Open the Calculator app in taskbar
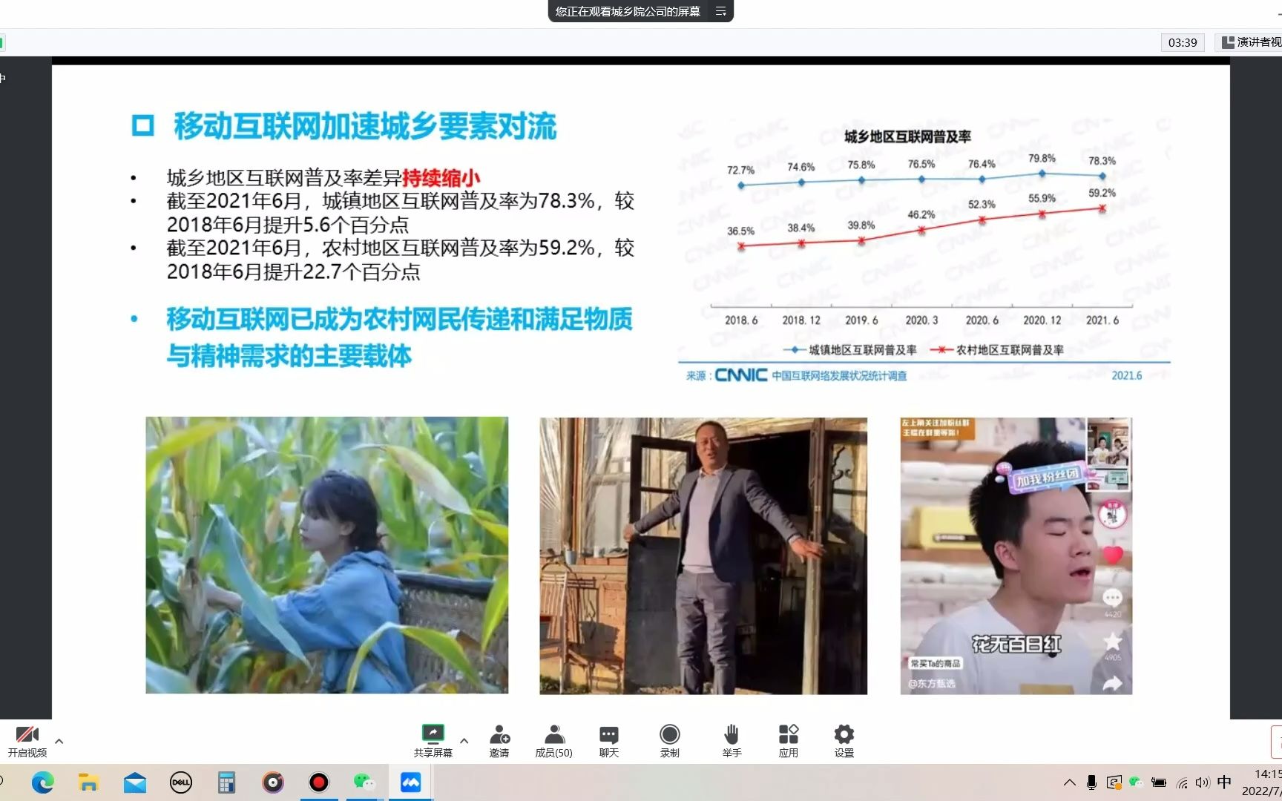 tap(226, 782)
